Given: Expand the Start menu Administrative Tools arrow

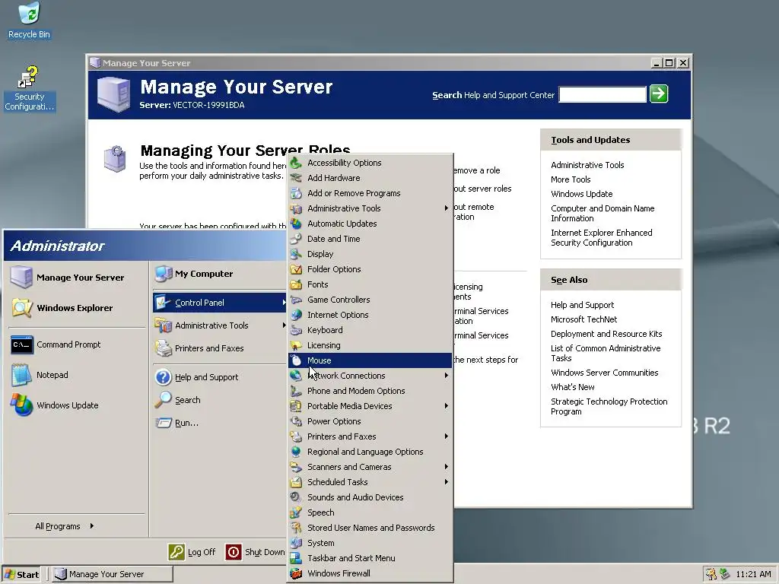Looking at the screenshot, I should coord(284,325).
